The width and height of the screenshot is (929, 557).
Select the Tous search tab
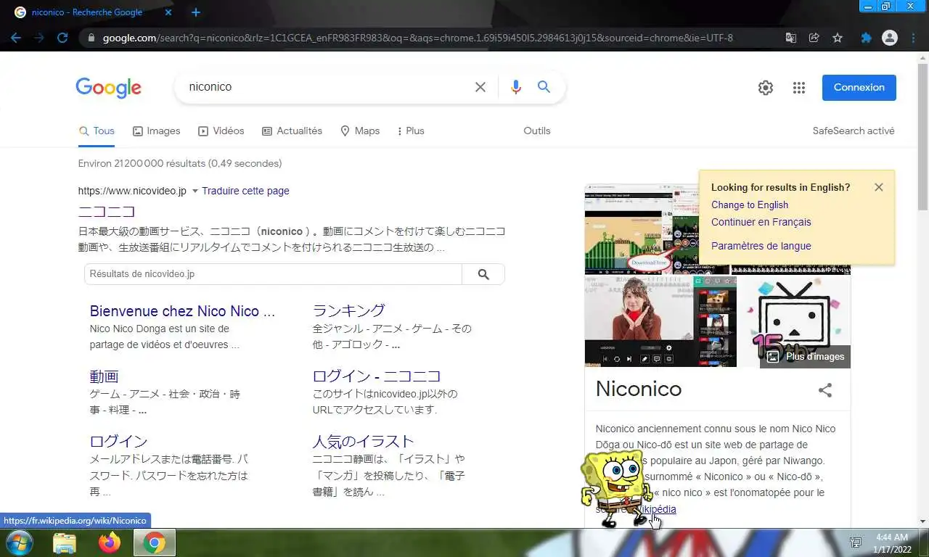[97, 131]
